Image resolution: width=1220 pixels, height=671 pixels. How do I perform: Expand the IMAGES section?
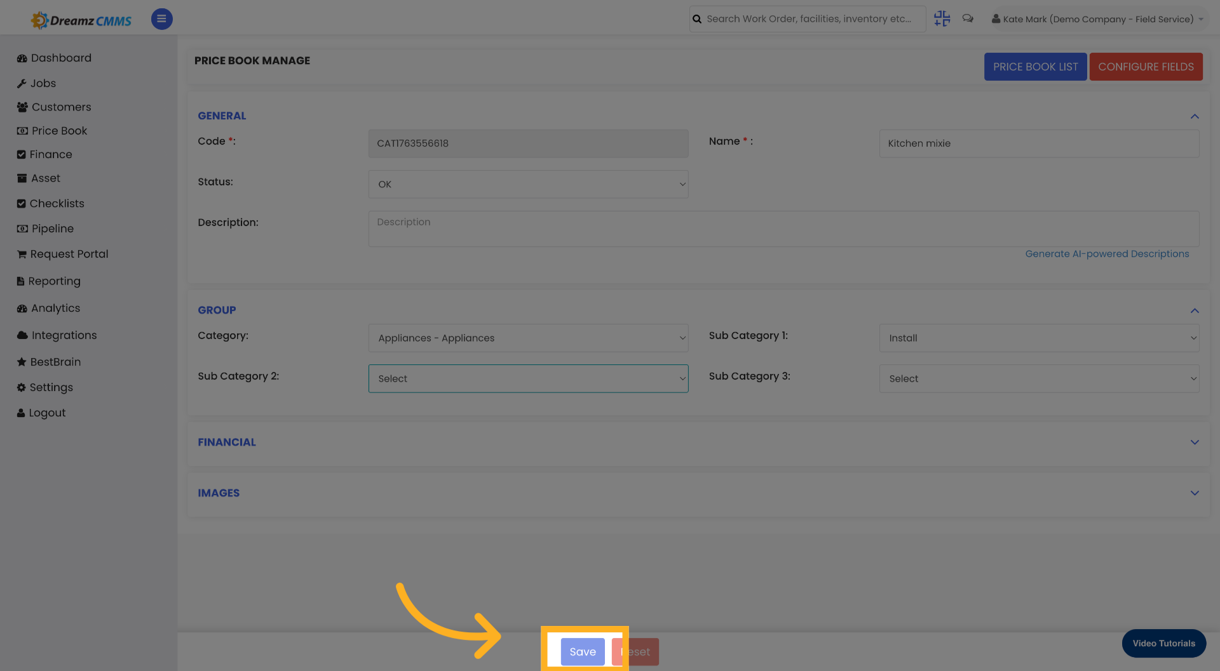pyautogui.click(x=1194, y=493)
